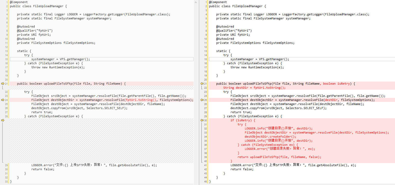Click the highlighted line 15 in the right pane

[302, 59]
